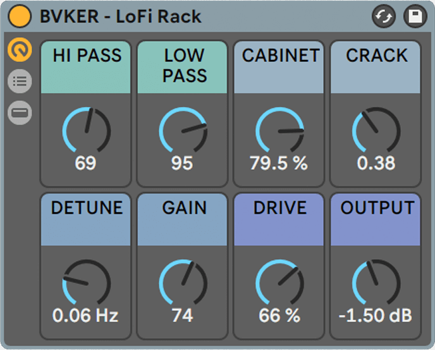Viewport: 435px width, 350px height.
Task: Click the HI PASS value 69
Action: [x=85, y=163]
